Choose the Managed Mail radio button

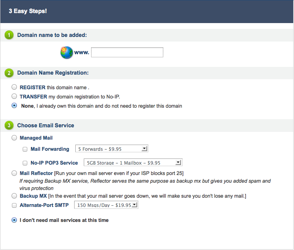[x=14, y=138]
